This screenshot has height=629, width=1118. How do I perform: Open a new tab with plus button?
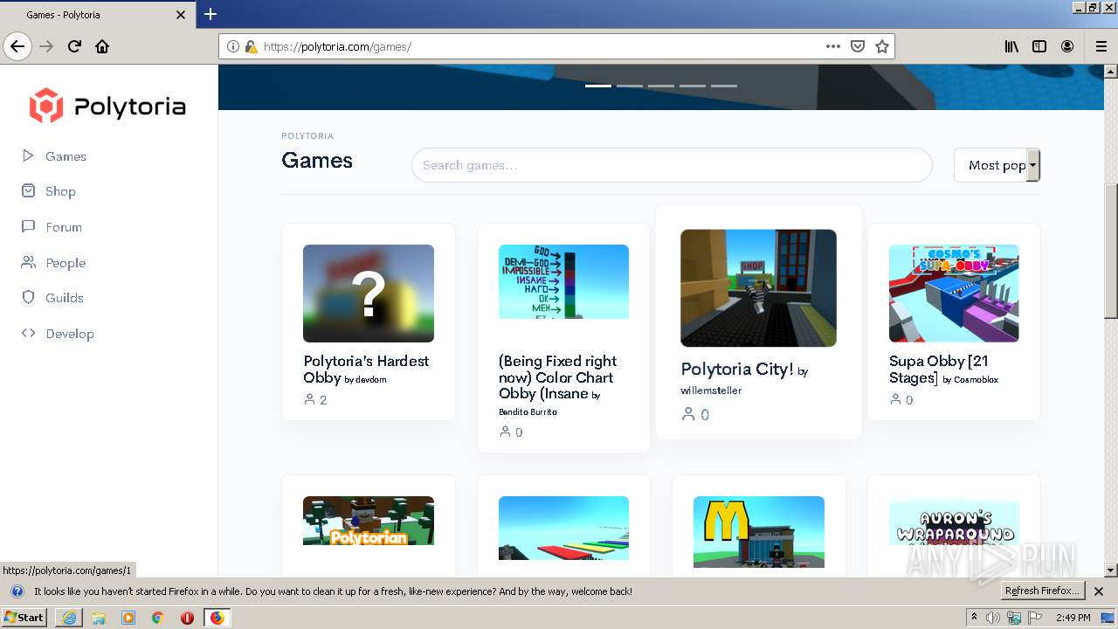click(210, 14)
